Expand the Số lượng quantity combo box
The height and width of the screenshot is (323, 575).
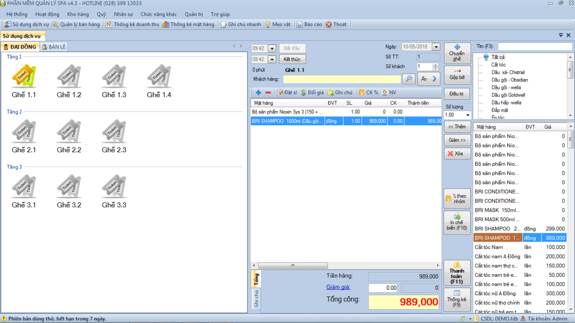click(x=468, y=115)
